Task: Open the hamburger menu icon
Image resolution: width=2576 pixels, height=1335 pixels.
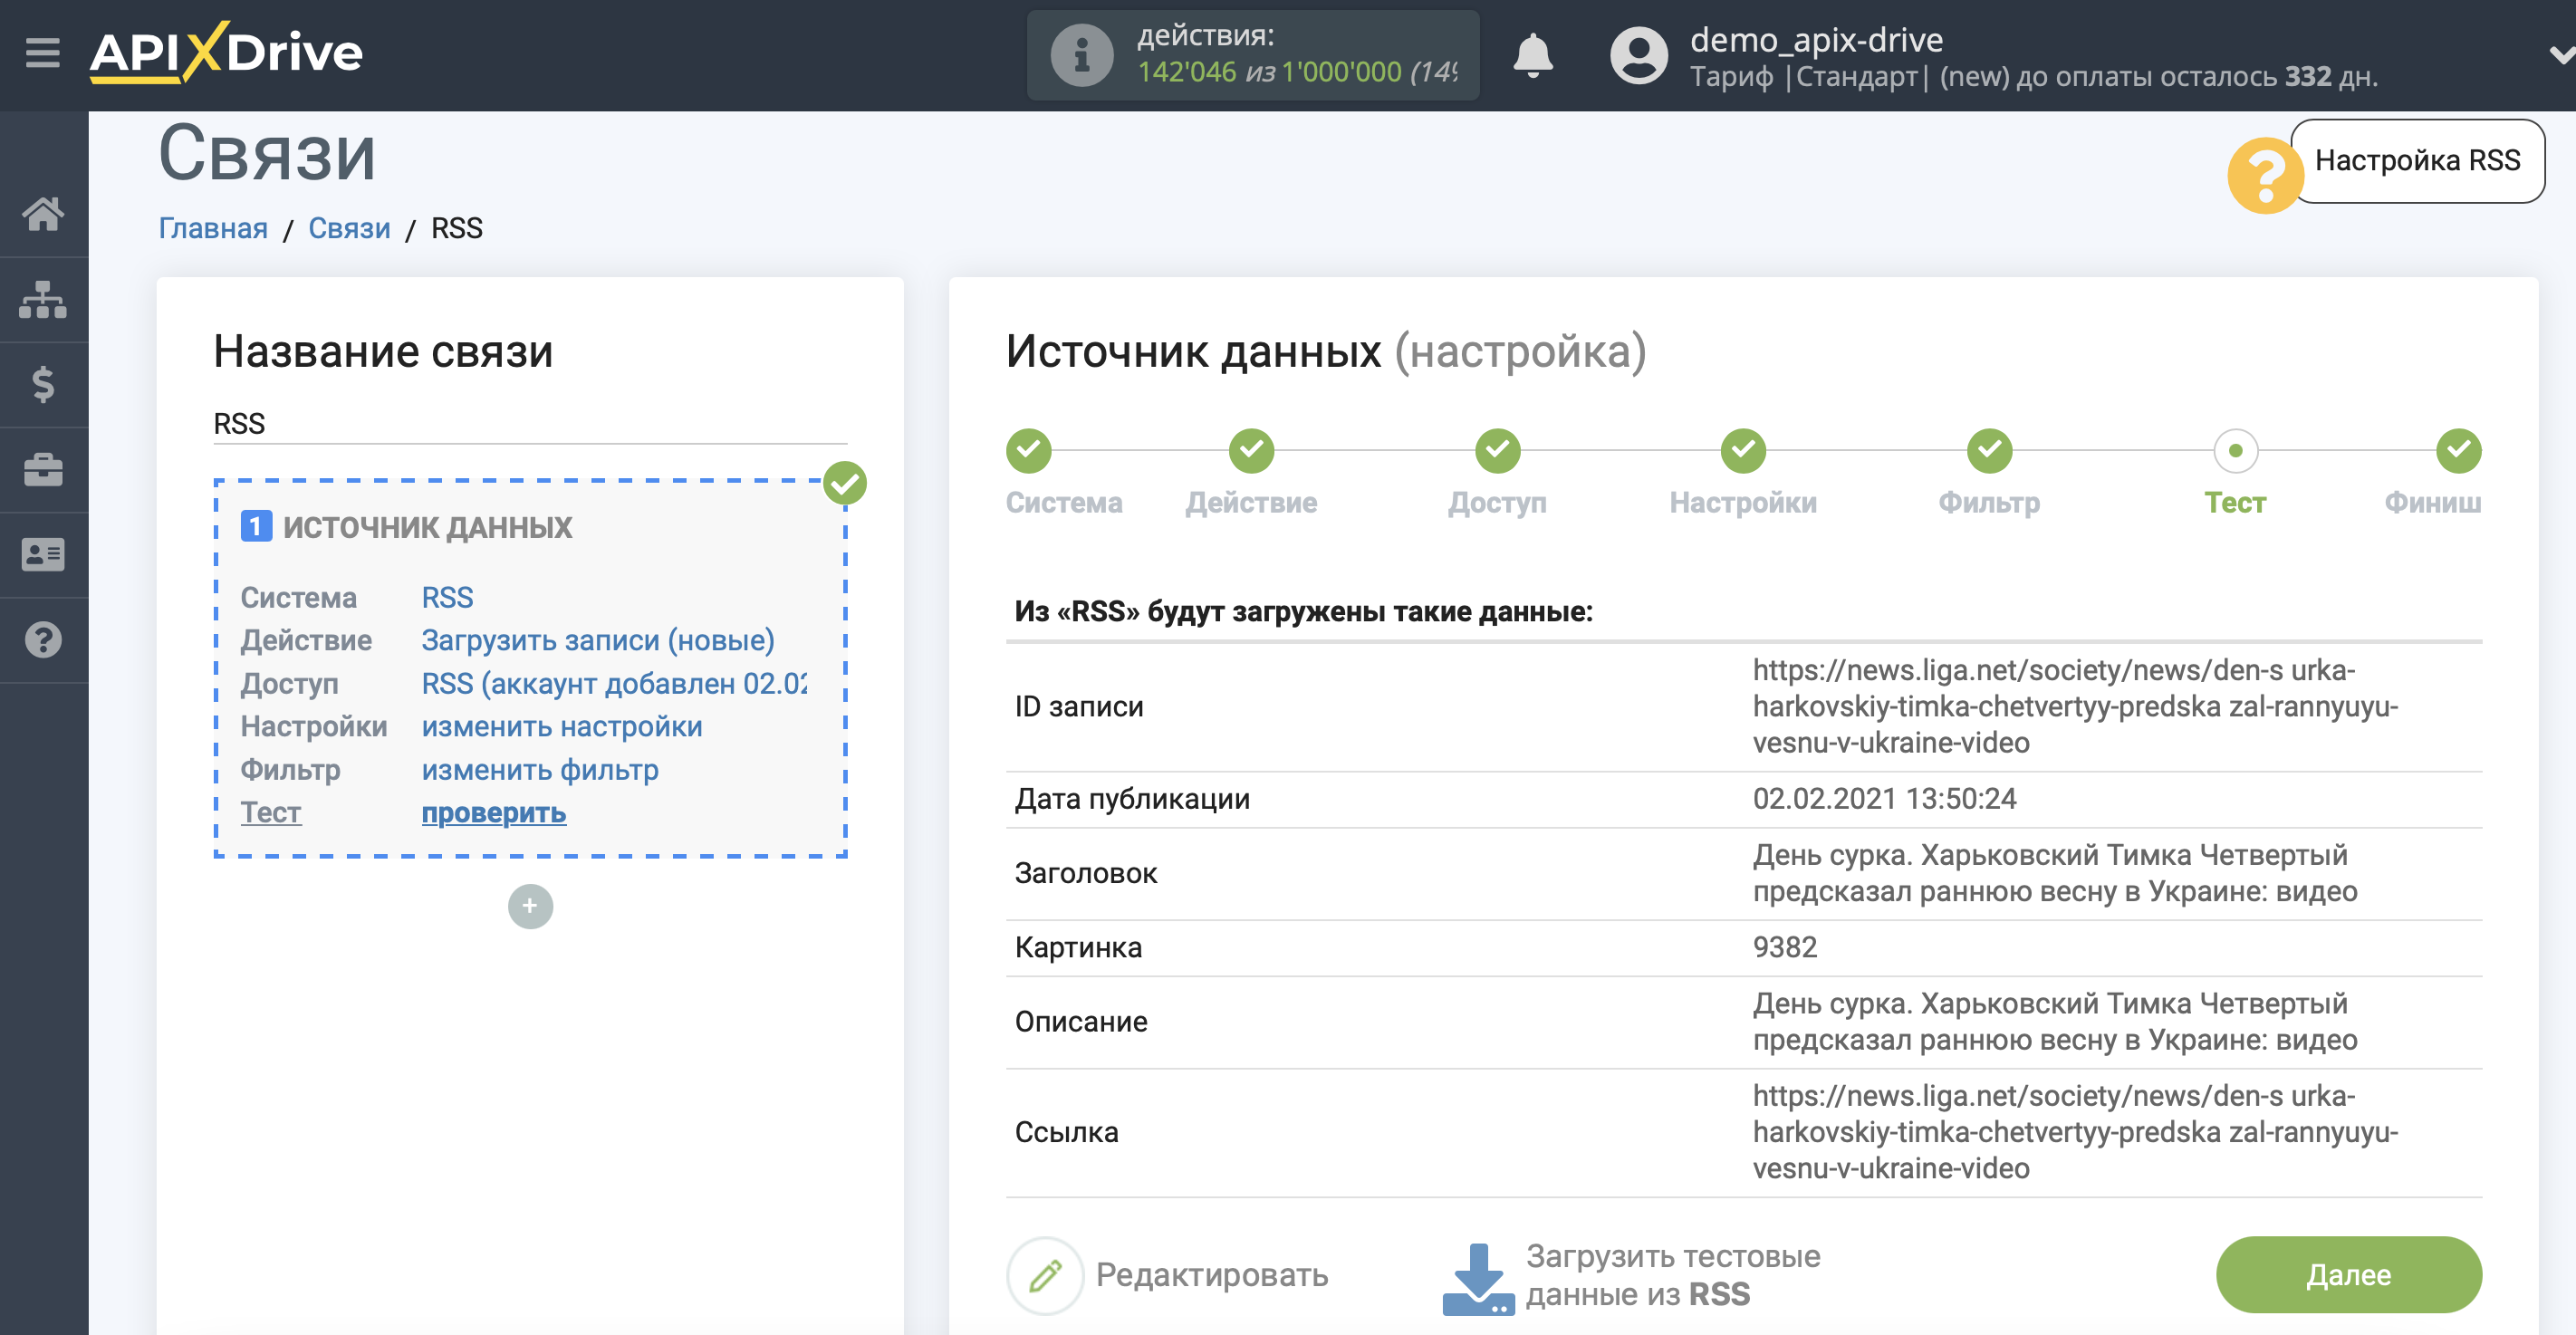Action: tap(43, 52)
